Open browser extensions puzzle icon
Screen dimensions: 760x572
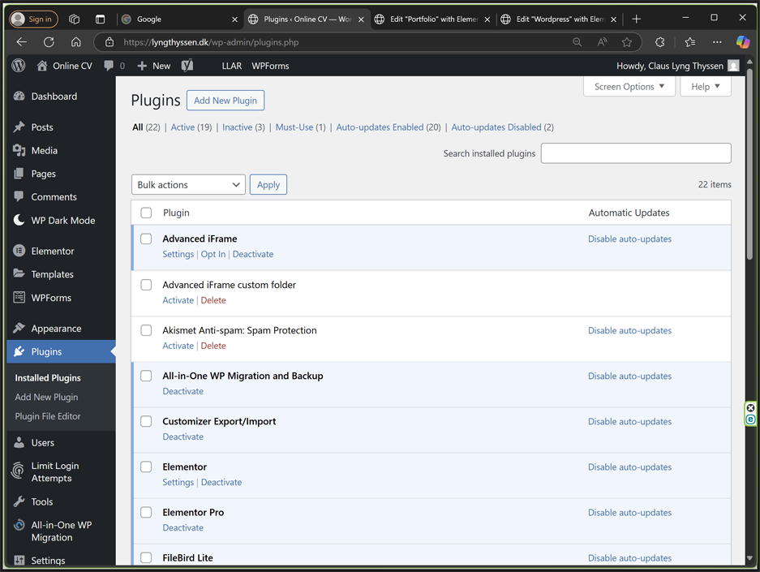coord(659,42)
